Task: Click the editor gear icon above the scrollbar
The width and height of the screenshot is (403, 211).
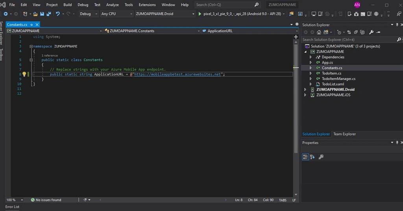Action: point(297,24)
